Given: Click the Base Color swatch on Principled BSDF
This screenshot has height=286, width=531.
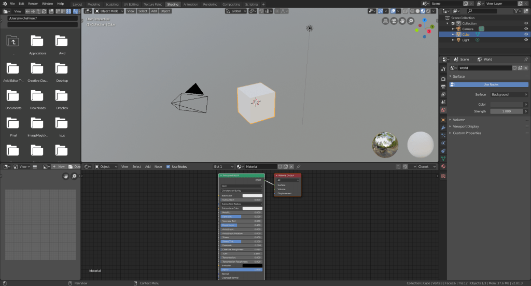Looking at the screenshot, I should click(x=252, y=195).
